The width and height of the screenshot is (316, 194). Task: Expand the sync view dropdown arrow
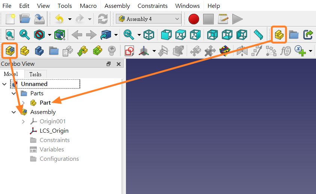point(139,35)
